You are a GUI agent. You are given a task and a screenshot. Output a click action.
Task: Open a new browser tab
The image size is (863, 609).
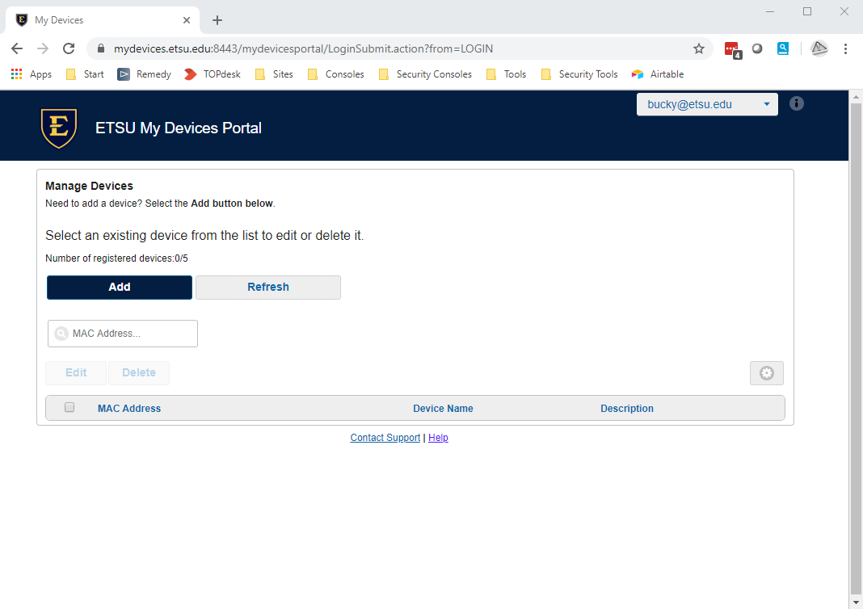tap(217, 20)
